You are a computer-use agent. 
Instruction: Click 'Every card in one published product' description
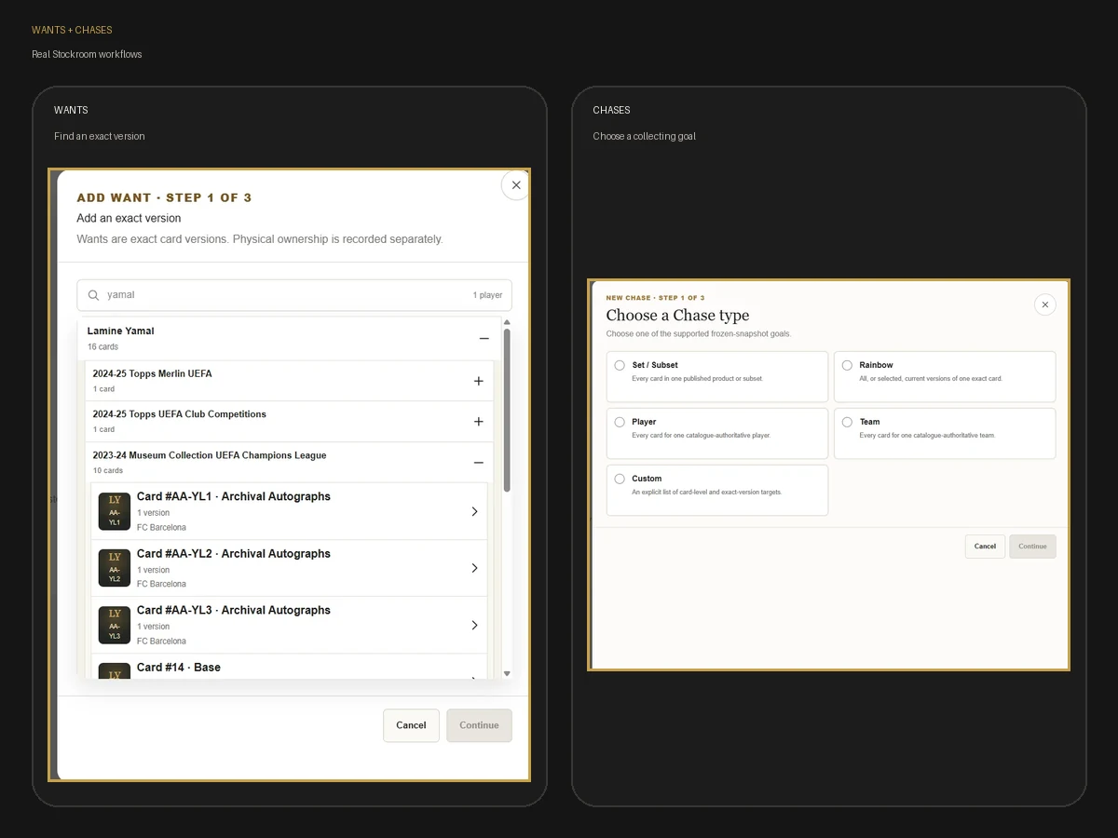click(x=698, y=379)
